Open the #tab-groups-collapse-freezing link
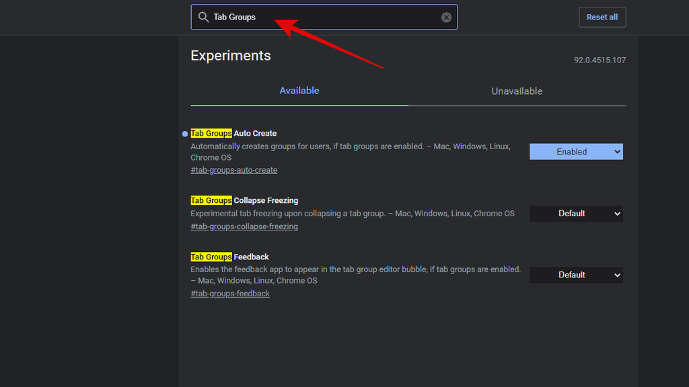 [244, 227]
